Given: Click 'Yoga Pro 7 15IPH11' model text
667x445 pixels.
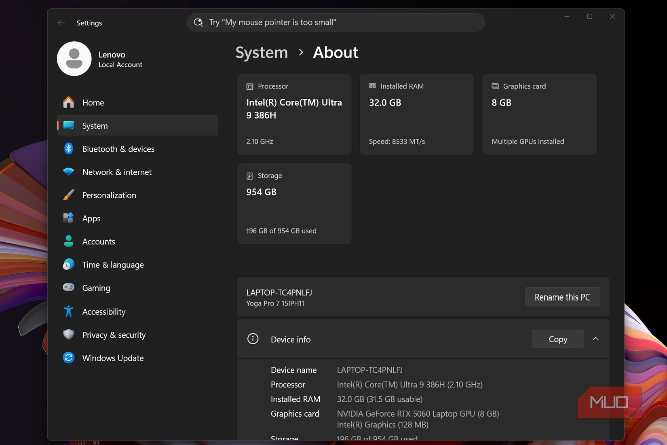Looking at the screenshot, I should pyautogui.click(x=275, y=303).
